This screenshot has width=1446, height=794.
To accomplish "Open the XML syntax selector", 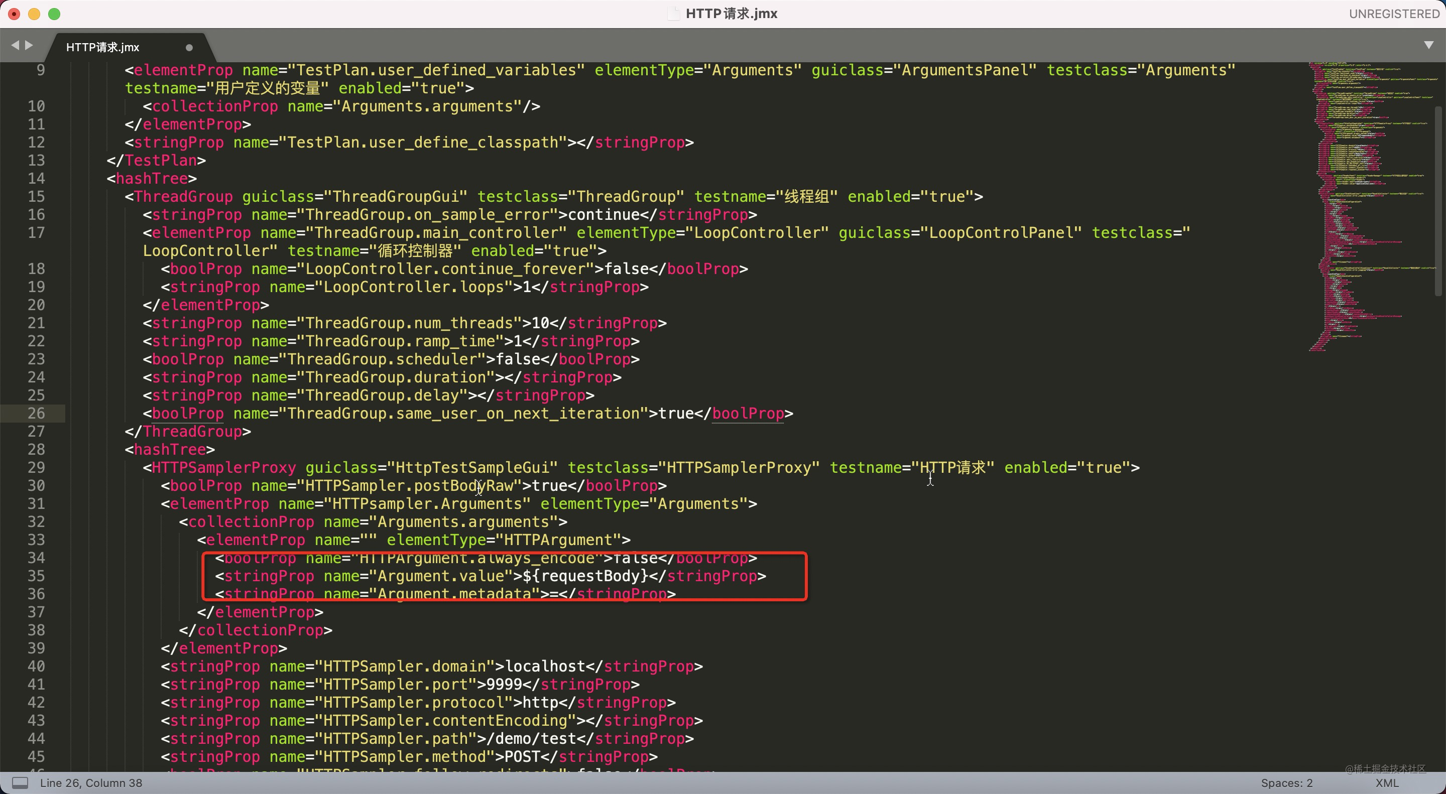I will point(1387,783).
